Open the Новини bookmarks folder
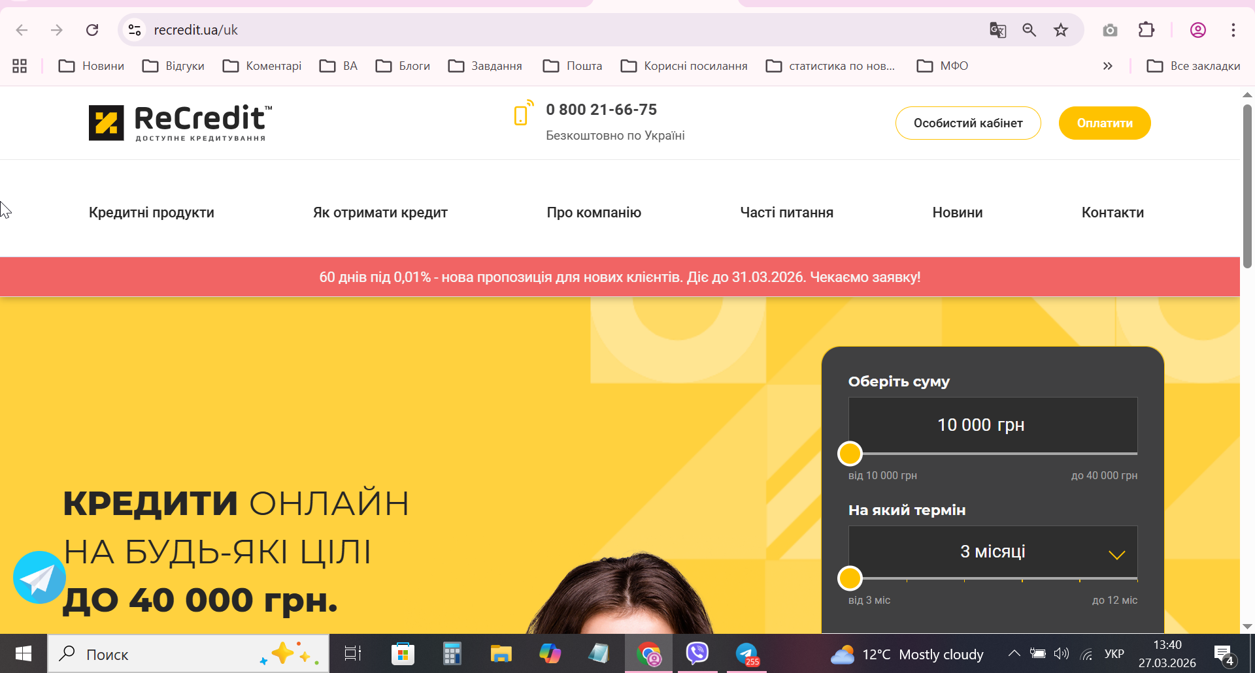Image resolution: width=1255 pixels, height=673 pixels. coord(92,66)
